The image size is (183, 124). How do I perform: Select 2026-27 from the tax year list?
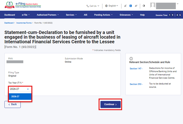20,96
